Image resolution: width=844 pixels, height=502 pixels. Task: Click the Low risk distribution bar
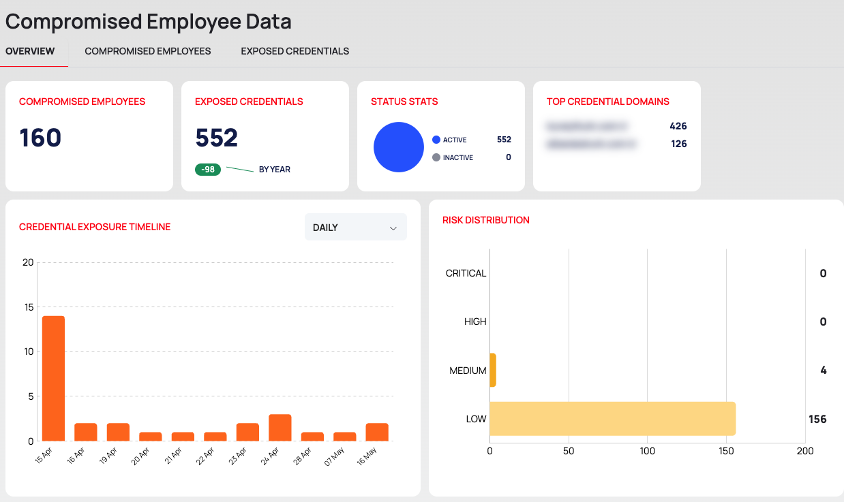613,419
